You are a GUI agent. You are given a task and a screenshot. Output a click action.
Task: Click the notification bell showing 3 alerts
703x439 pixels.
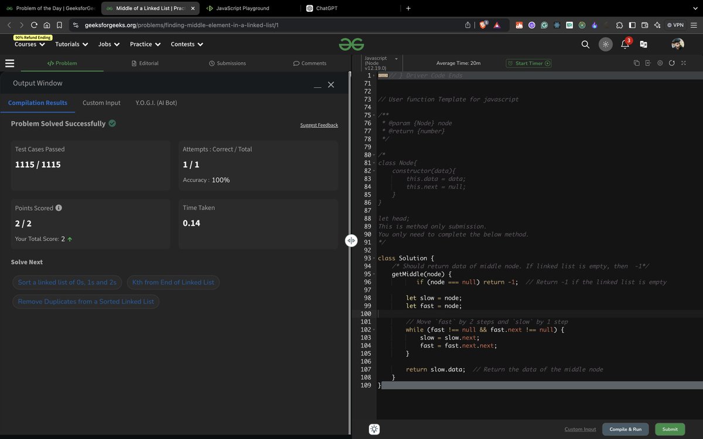click(x=626, y=44)
